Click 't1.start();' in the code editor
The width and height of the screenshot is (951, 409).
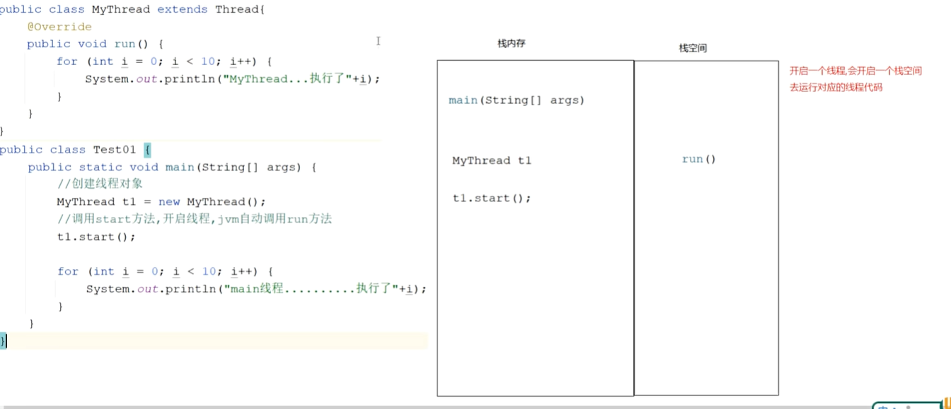point(96,237)
